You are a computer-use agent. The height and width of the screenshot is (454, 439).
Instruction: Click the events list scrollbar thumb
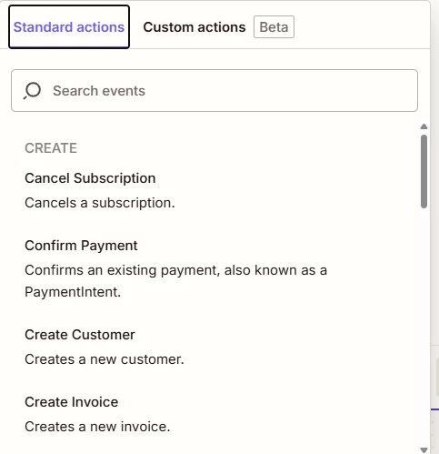pos(424,171)
